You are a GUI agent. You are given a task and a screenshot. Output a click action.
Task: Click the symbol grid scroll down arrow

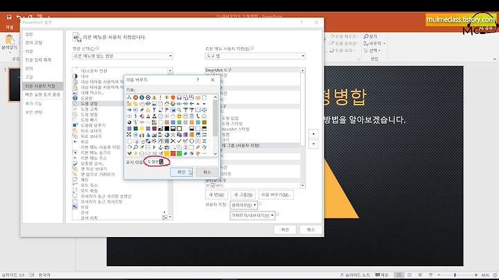coord(216,154)
